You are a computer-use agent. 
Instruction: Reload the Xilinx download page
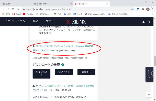pyautogui.click(x=13, y=9)
